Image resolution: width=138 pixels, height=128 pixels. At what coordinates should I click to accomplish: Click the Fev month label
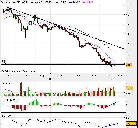tap(120, 76)
